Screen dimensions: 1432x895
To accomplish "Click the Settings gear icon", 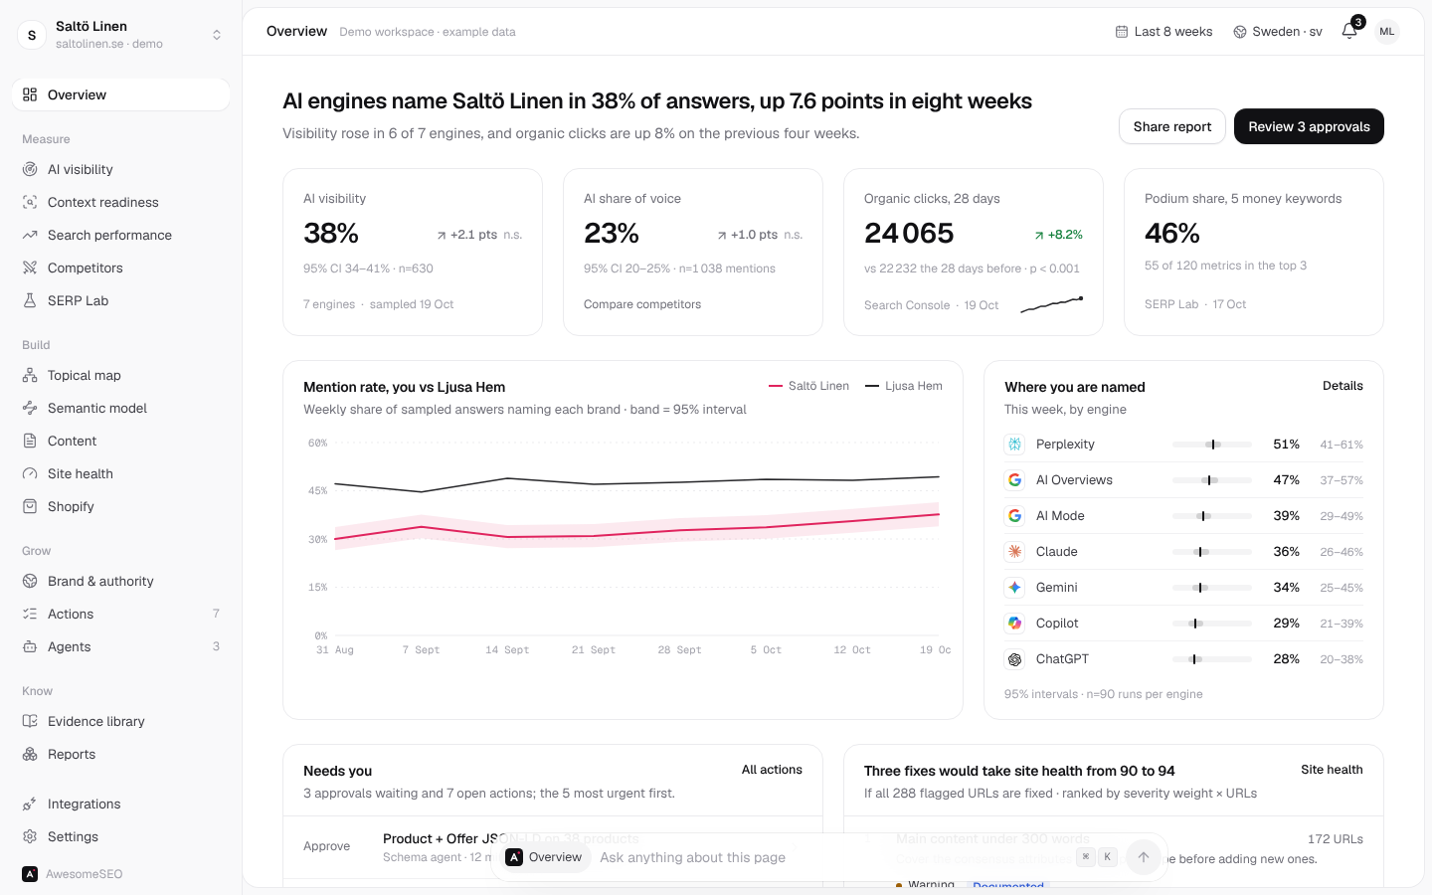I will pos(30,836).
